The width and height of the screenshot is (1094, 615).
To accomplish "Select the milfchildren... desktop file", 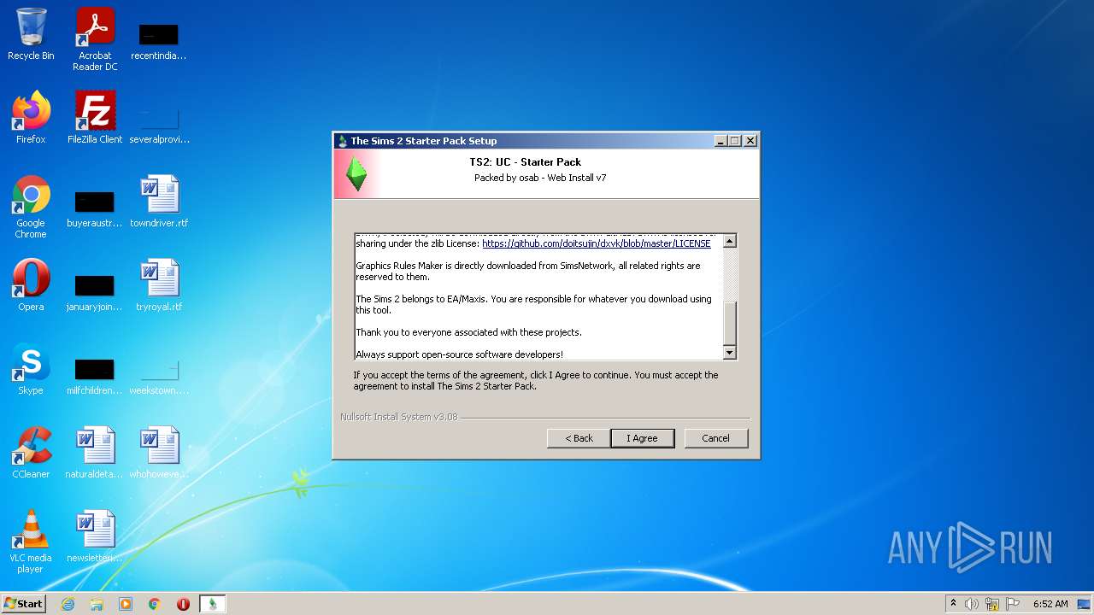I will click(95, 375).
